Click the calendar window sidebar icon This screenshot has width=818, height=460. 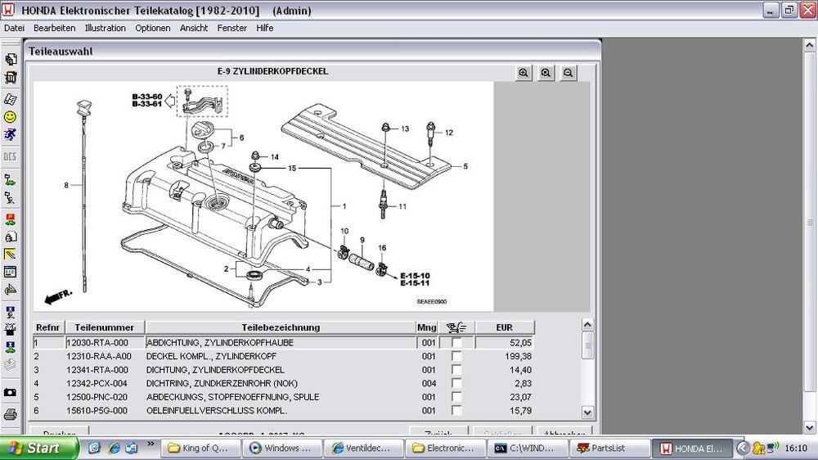coord(10,272)
